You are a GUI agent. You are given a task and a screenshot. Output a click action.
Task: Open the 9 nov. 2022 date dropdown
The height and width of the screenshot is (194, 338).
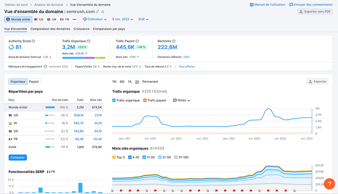click(x=122, y=19)
